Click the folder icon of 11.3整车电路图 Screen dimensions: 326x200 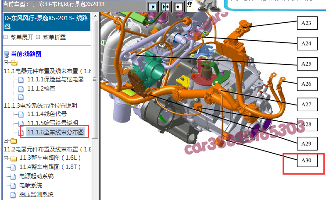(x=14, y=158)
